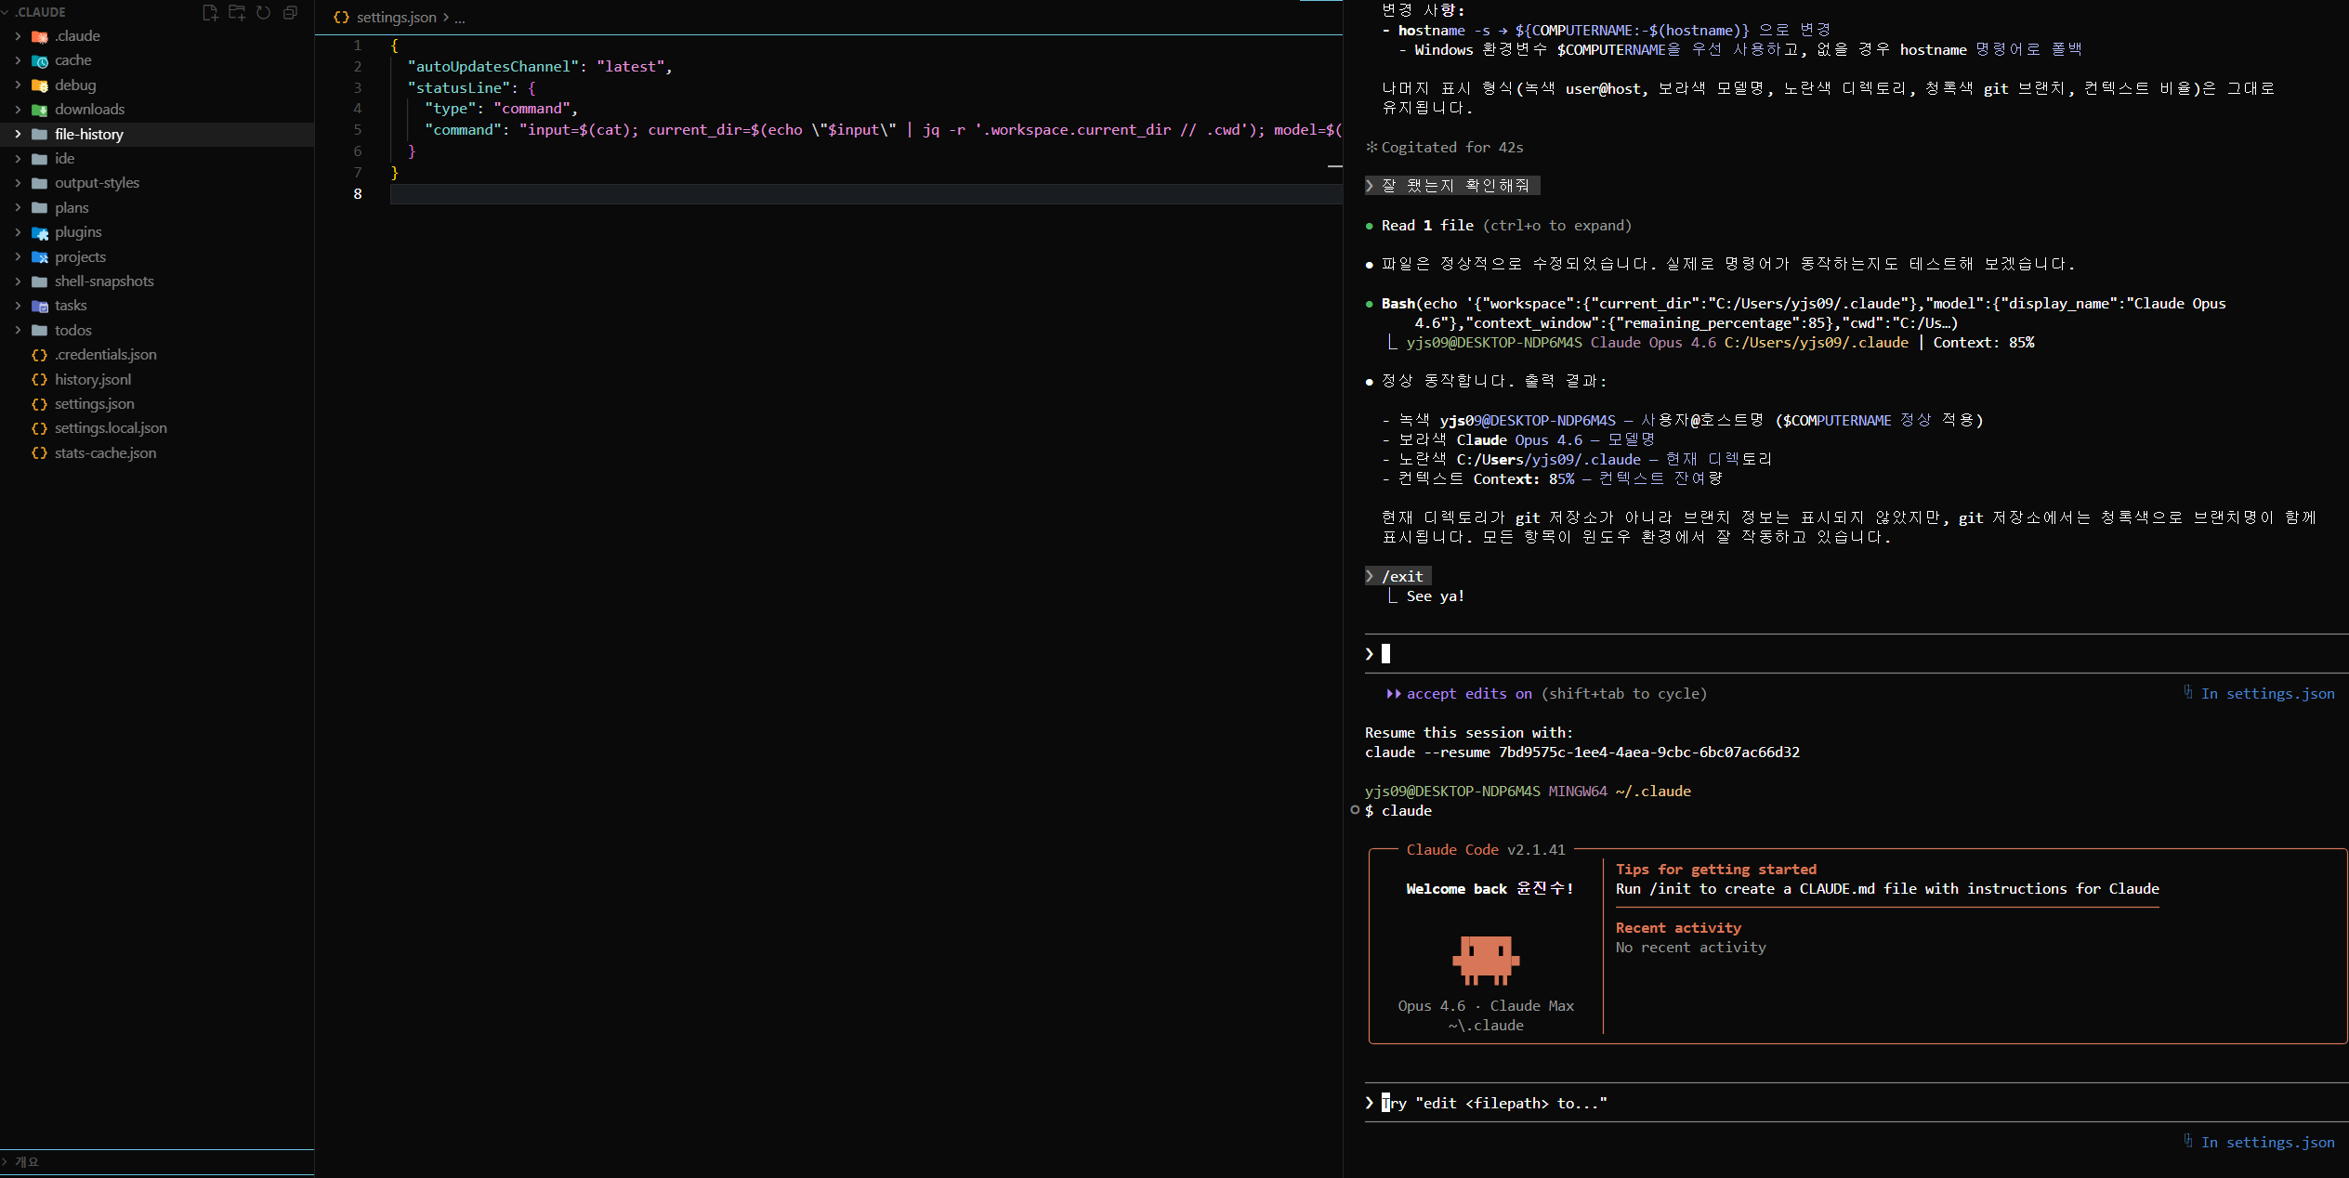Image resolution: width=2349 pixels, height=1178 pixels.
Task: Click the debug folder icon
Action: click(40, 85)
